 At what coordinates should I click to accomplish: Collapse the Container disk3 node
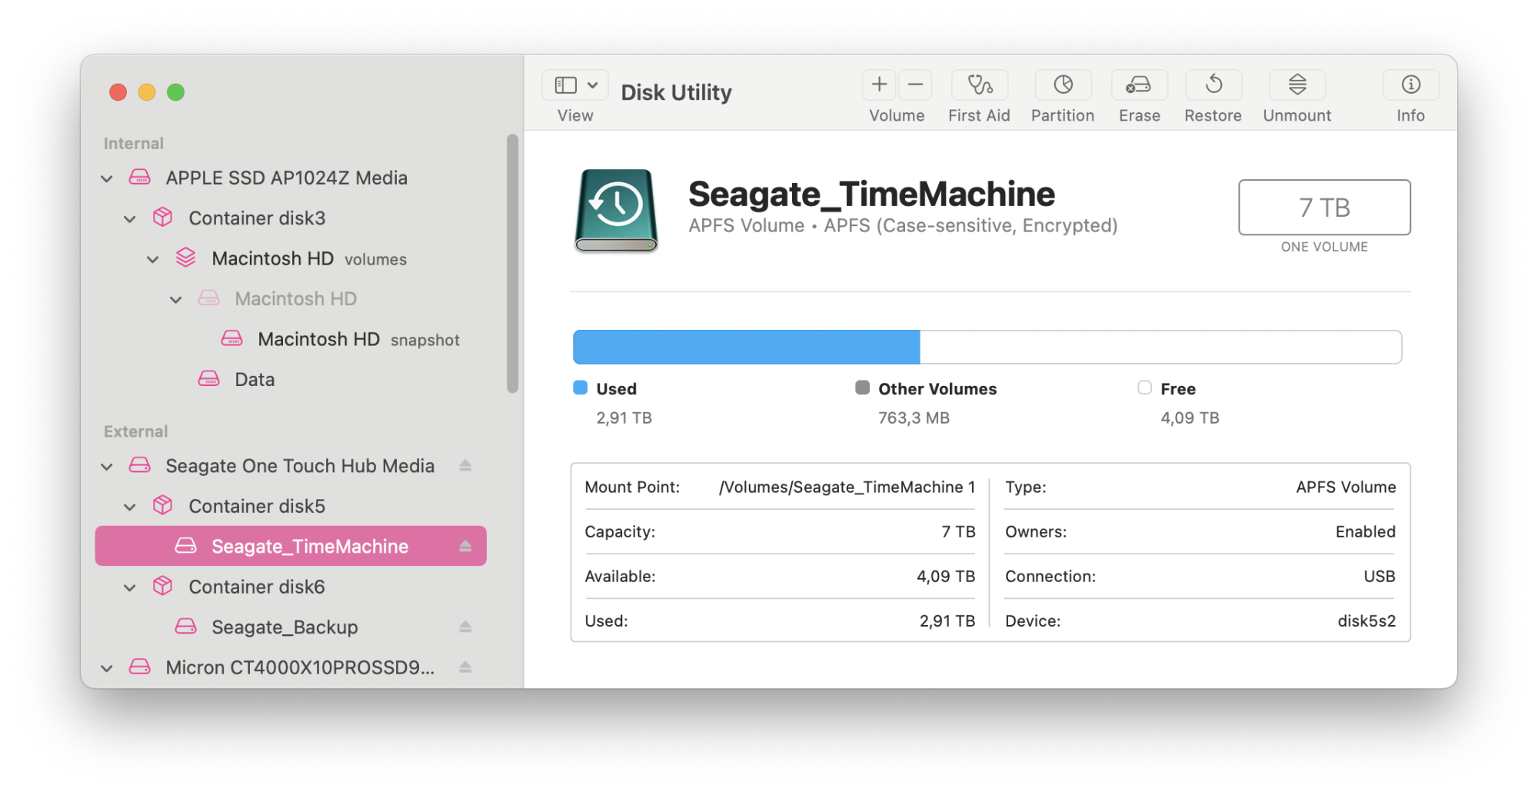[130, 219]
